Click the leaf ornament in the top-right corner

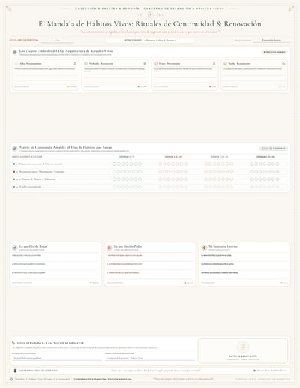pyautogui.click(x=291, y=9)
